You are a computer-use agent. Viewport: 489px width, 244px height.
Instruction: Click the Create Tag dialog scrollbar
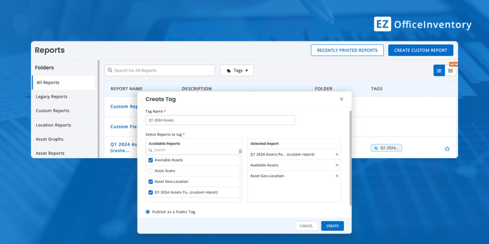pyautogui.click(x=350, y=158)
